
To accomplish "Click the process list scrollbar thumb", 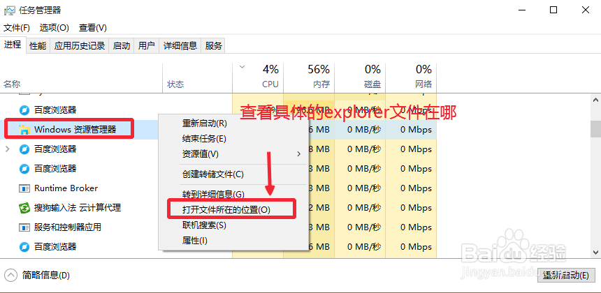I will pyautogui.click(x=595, y=129).
